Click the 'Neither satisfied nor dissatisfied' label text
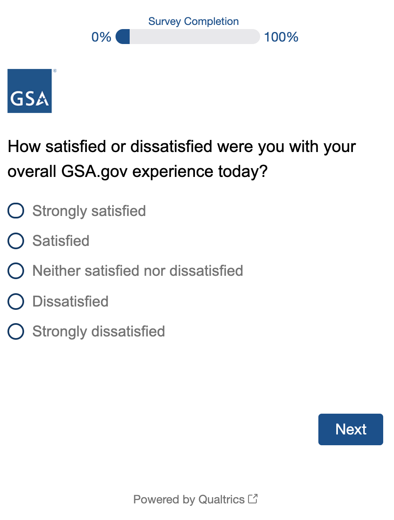This screenshot has width=394, height=520. click(138, 271)
